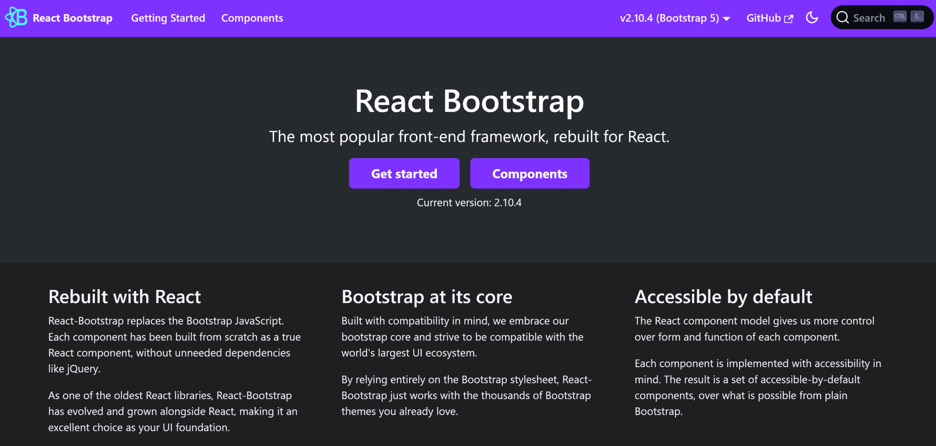Open the v2.10.4 (Bootstrap 5) version dropdown
The height and width of the screenshot is (446, 936).
point(669,18)
